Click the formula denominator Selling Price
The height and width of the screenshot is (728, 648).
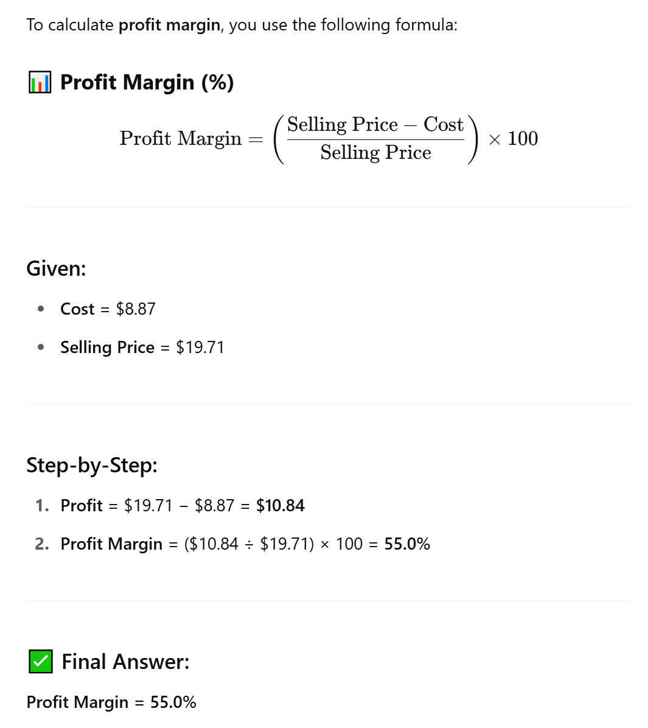(375, 152)
